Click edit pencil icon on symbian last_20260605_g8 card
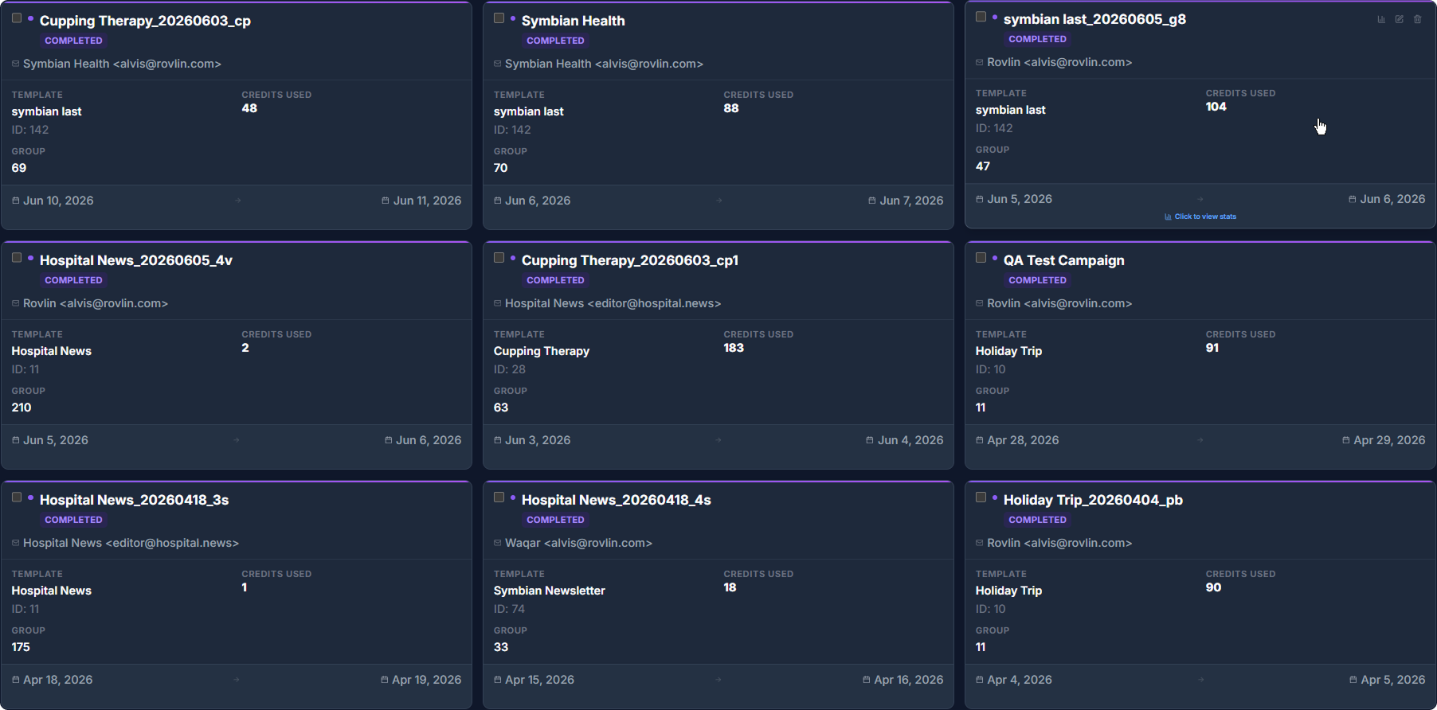1437x710 pixels. tap(1400, 19)
